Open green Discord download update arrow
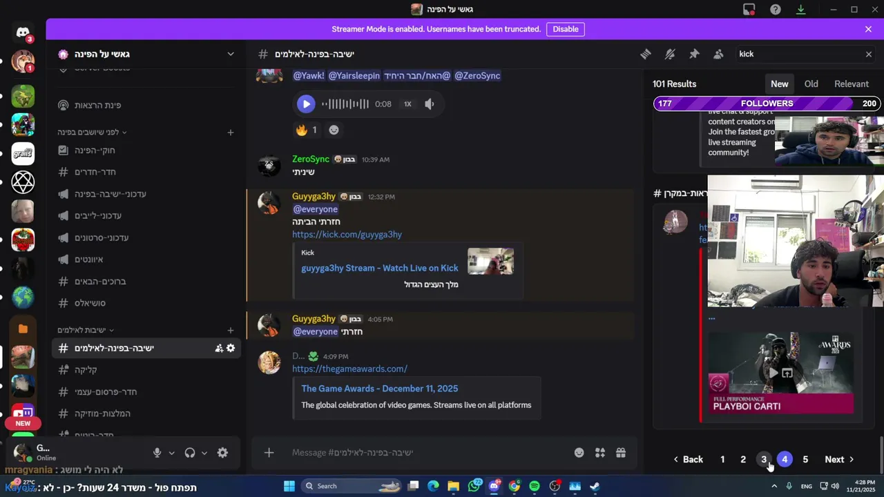The width and height of the screenshot is (884, 497). click(800, 10)
